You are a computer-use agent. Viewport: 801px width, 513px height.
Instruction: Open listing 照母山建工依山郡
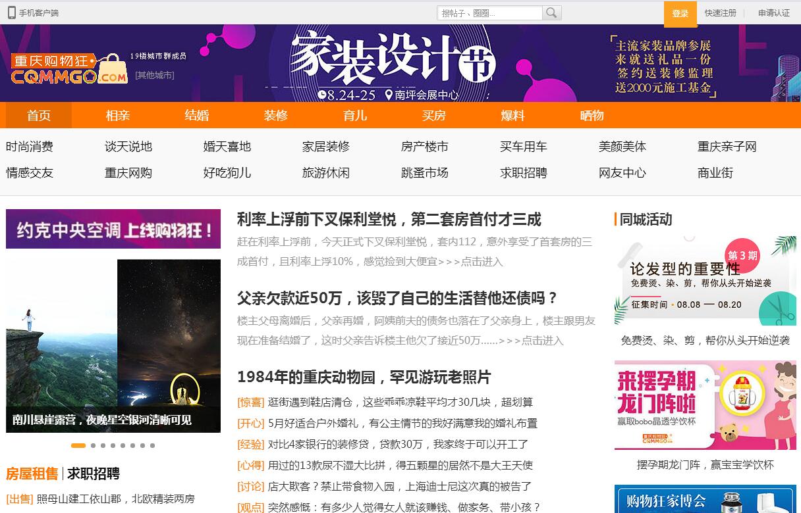tap(115, 499)
